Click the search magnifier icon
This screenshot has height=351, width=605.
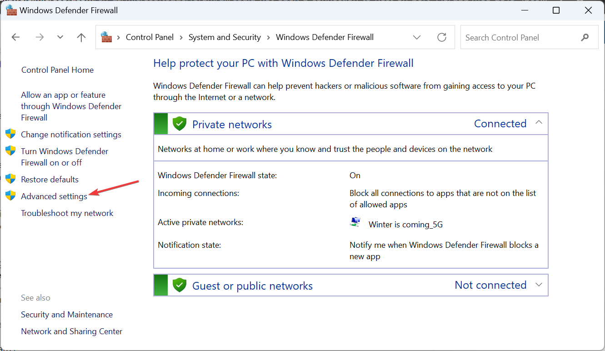click(x=585, y=38)
